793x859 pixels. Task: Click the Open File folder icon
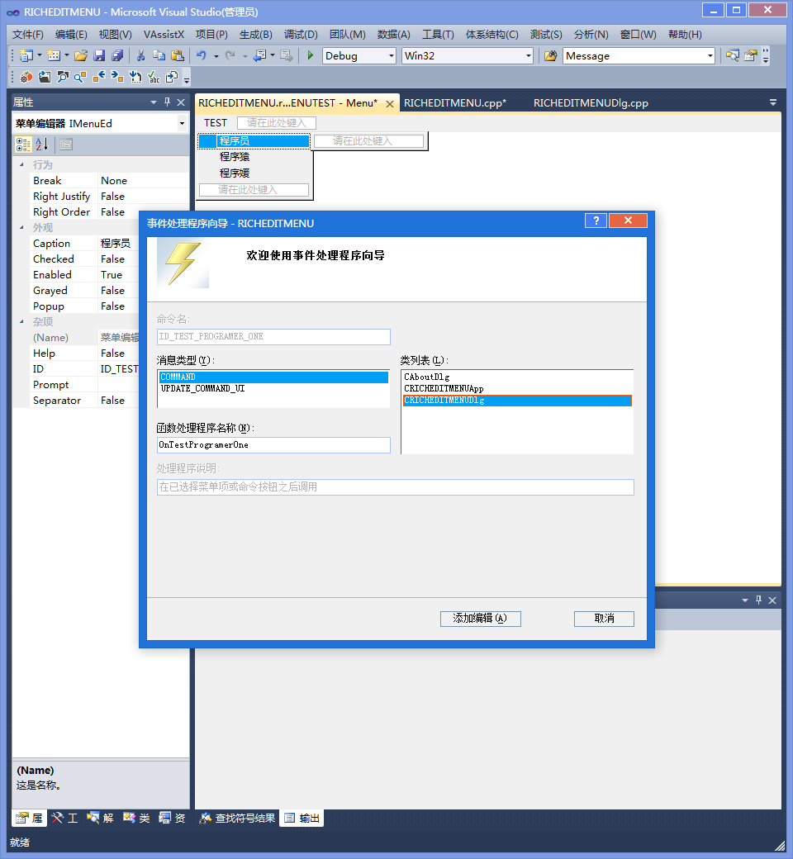point(81,55)
